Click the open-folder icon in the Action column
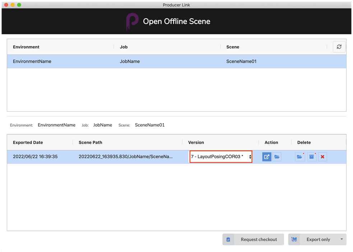This screenshot has width=353, height=252. click(x=277, y=157)
